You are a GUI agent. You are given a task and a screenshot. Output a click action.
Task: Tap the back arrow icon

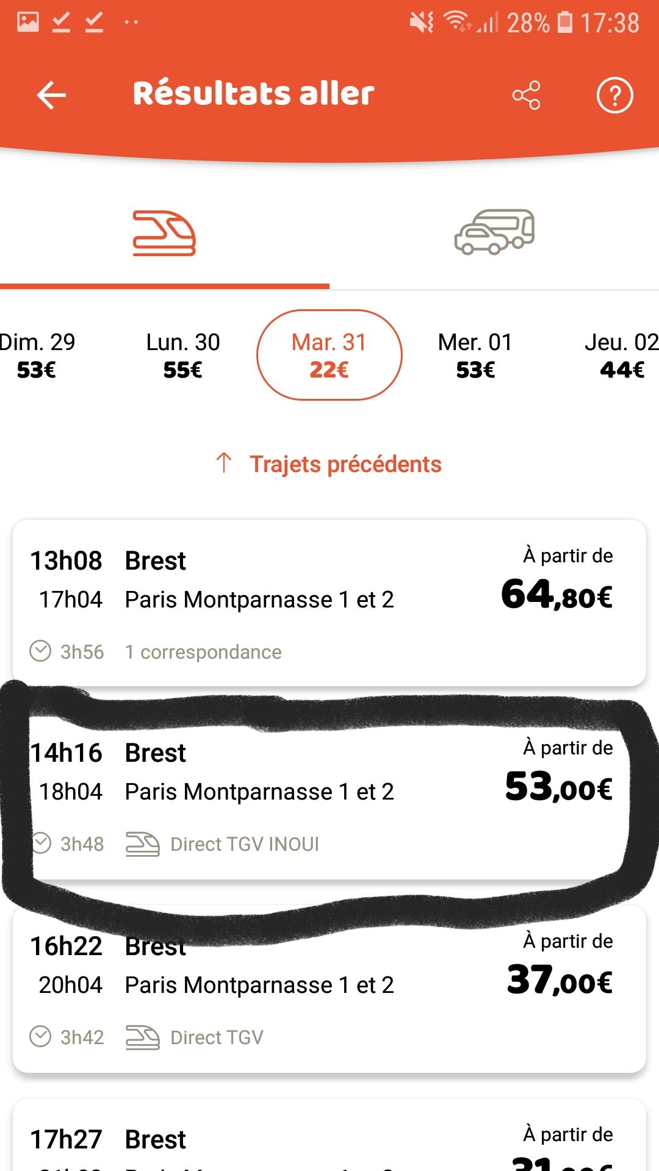[x=51, y=95]
